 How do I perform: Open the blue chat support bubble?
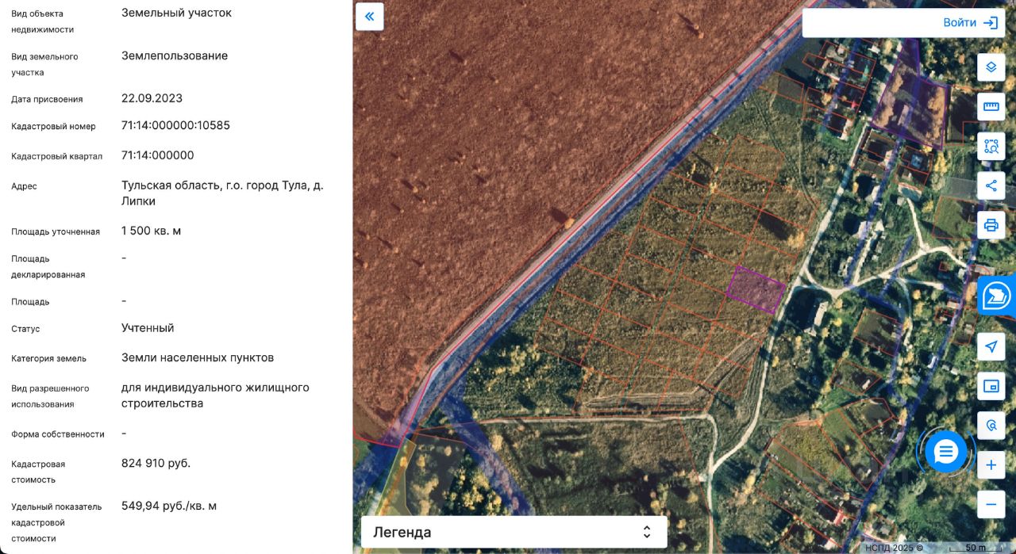[945, 452]
